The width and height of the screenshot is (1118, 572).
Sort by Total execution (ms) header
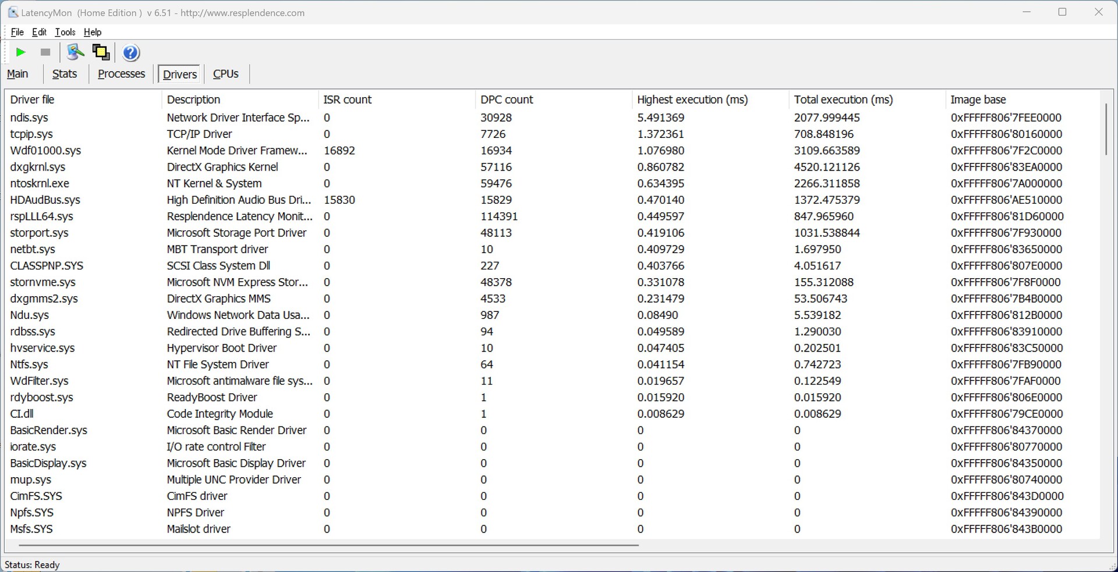point(867,100)
